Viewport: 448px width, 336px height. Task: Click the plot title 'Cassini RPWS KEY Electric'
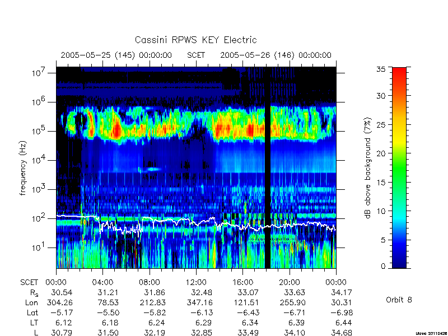pyautogui.click(x=195, y=40)
